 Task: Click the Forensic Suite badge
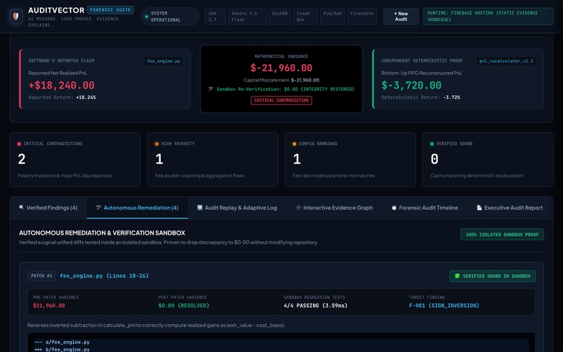[x=110, y=10]
